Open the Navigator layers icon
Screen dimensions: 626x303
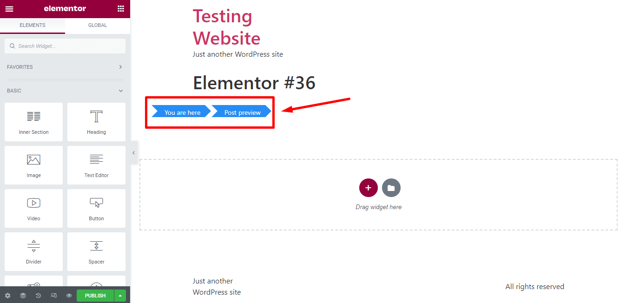[23, 296]
